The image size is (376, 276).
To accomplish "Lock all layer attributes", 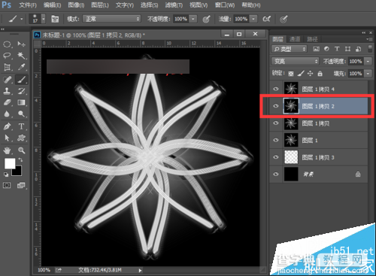I will click(x=320, y=74).
